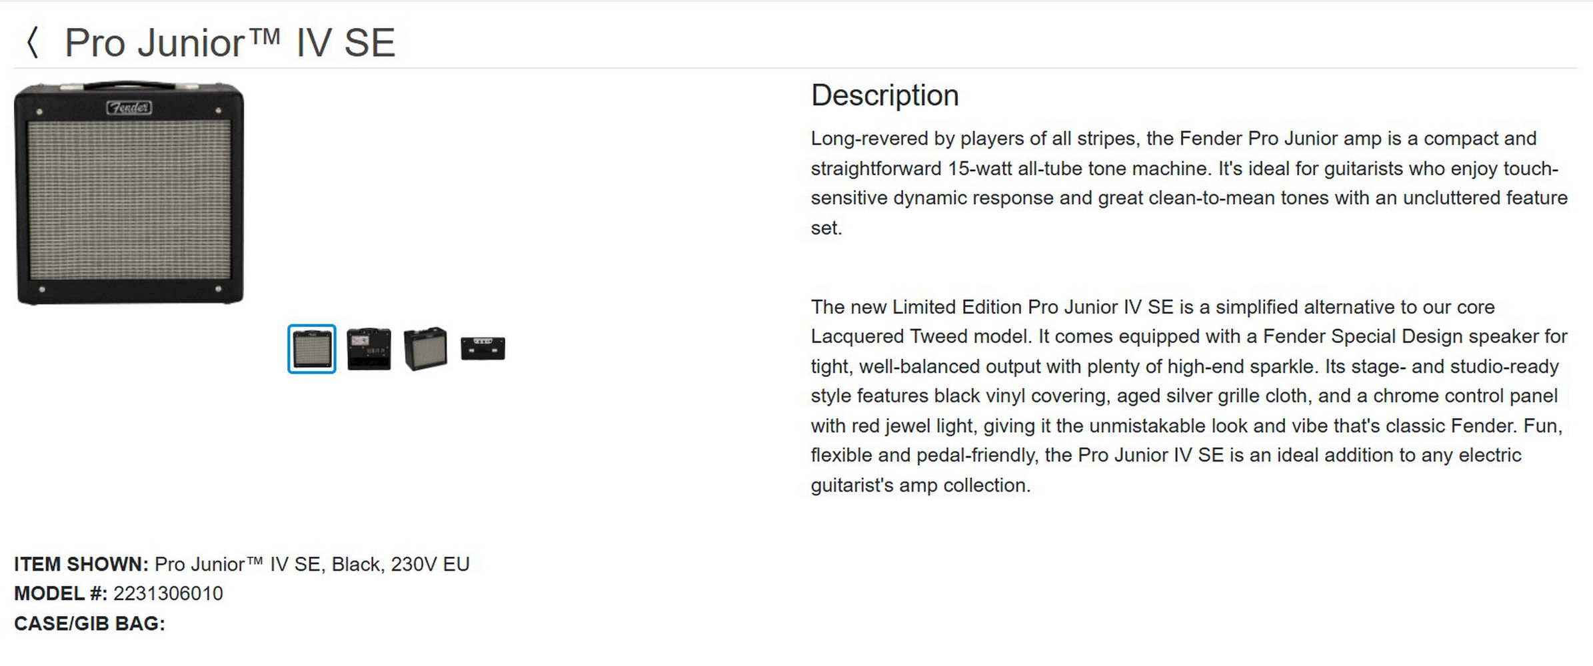View the top control panel thumbnail
1593x666 pixels.
pos(483,348)
